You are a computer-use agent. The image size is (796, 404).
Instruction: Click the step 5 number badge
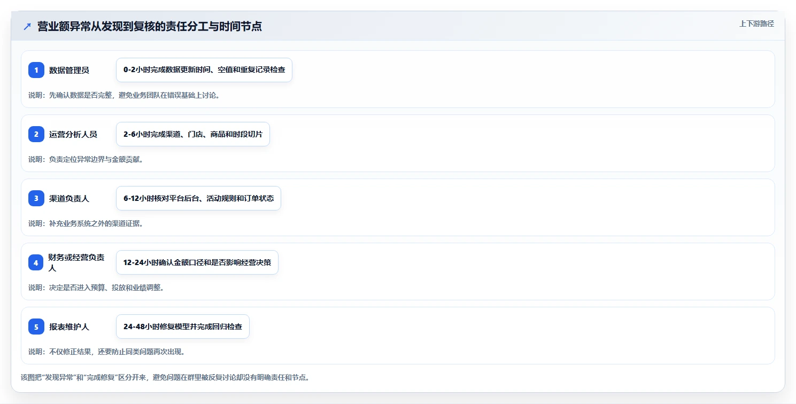[36, 327]
